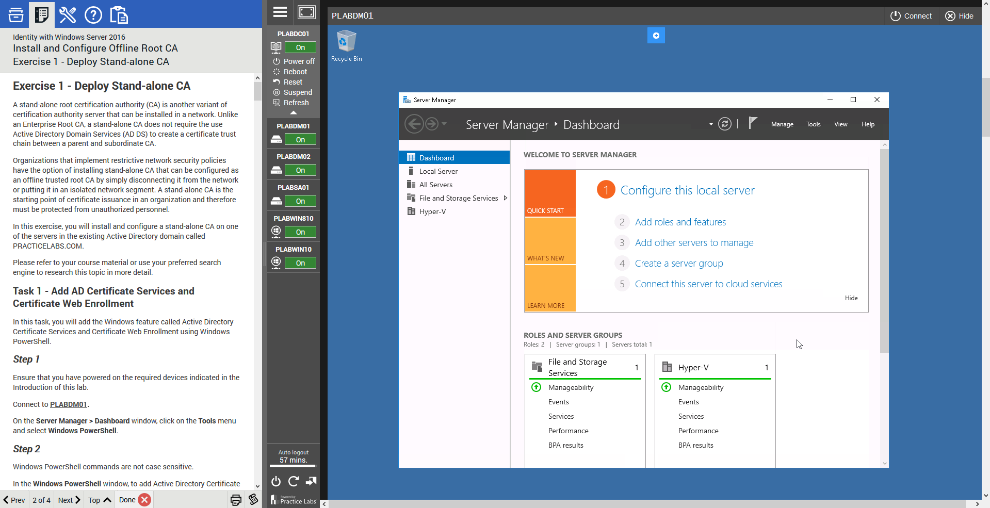Expand File and Storage Services submenu arrow
Viewport: 990px width, 508px height.
505,198
